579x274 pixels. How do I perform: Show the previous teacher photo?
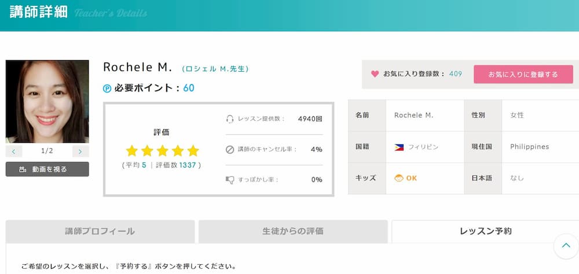(x=14, y=151)
